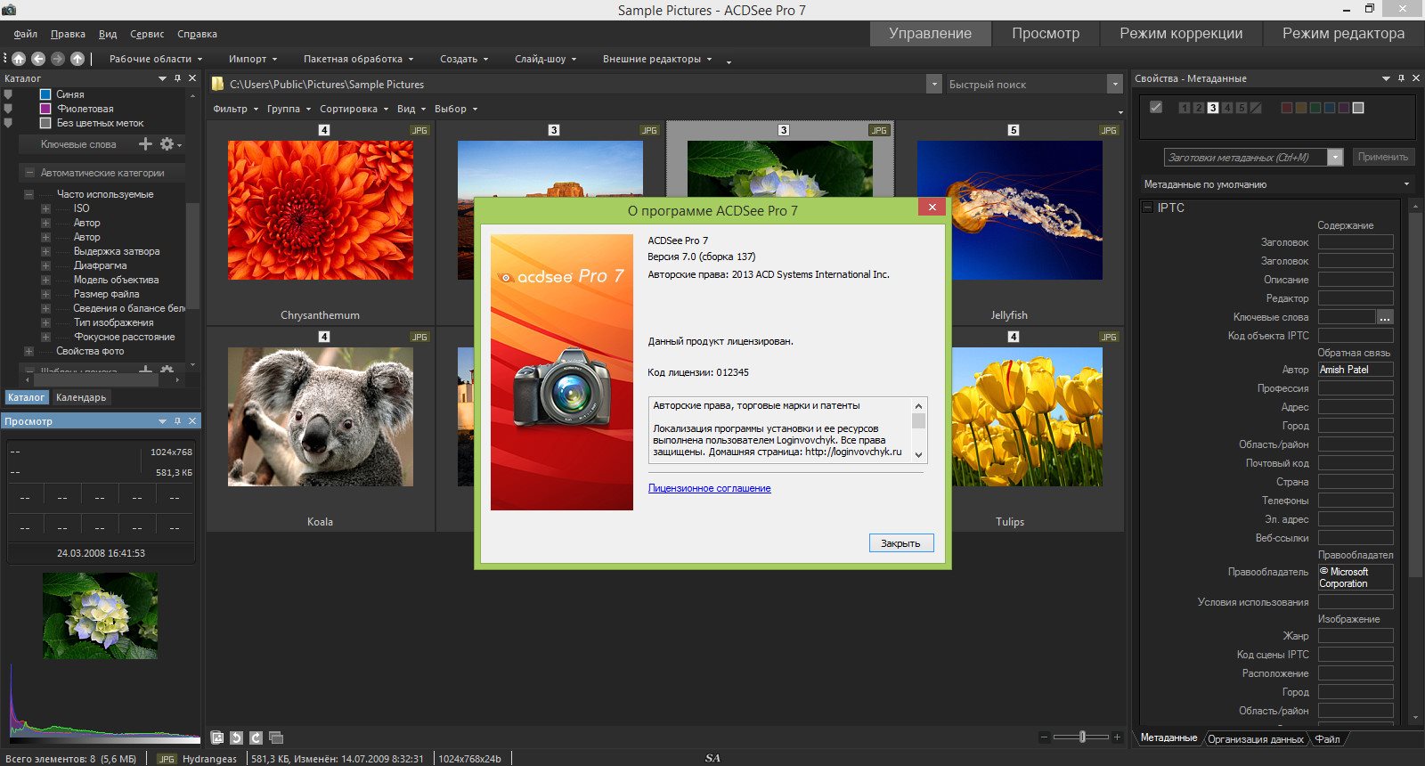This screenshot has height=766, width=1425.
Task: Toggle the Без цветных меток filter
Action: coord(45,123)
